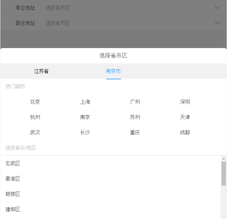This screenshot has width=227, height=219.
Task: Select 深圳 in hot cities
Action: pos(185,102)
